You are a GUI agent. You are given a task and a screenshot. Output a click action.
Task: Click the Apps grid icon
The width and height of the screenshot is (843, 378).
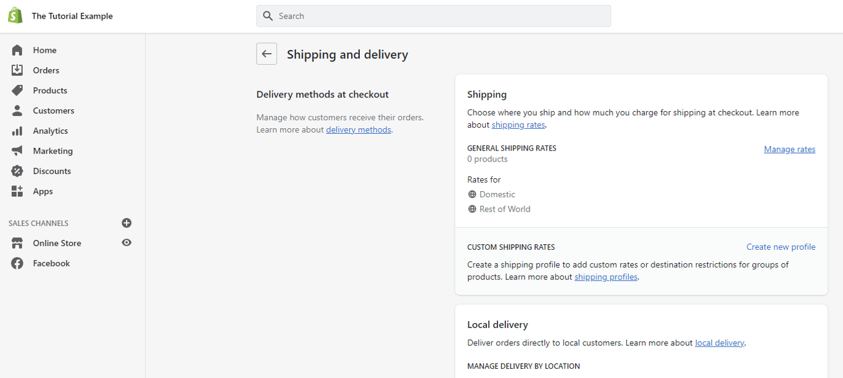17,191
